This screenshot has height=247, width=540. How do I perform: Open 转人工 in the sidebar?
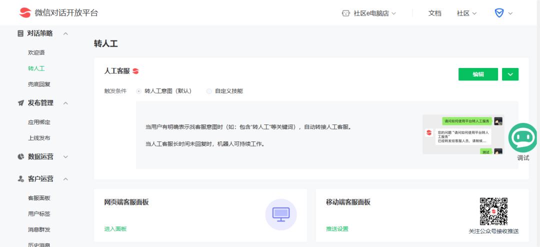tap(36, 68)
